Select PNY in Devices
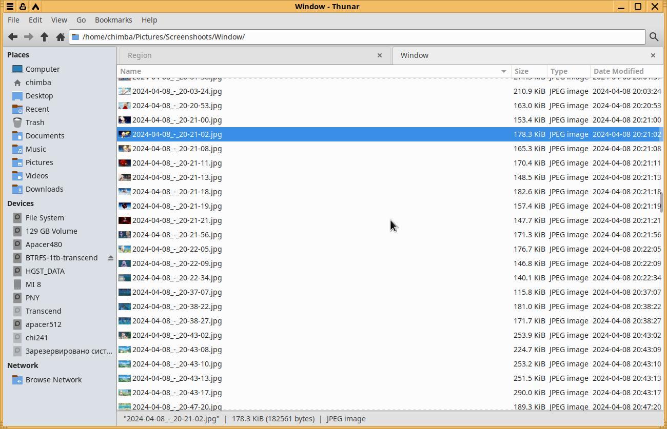The width and height of the screenshot is (667, 429). (32, 298)
